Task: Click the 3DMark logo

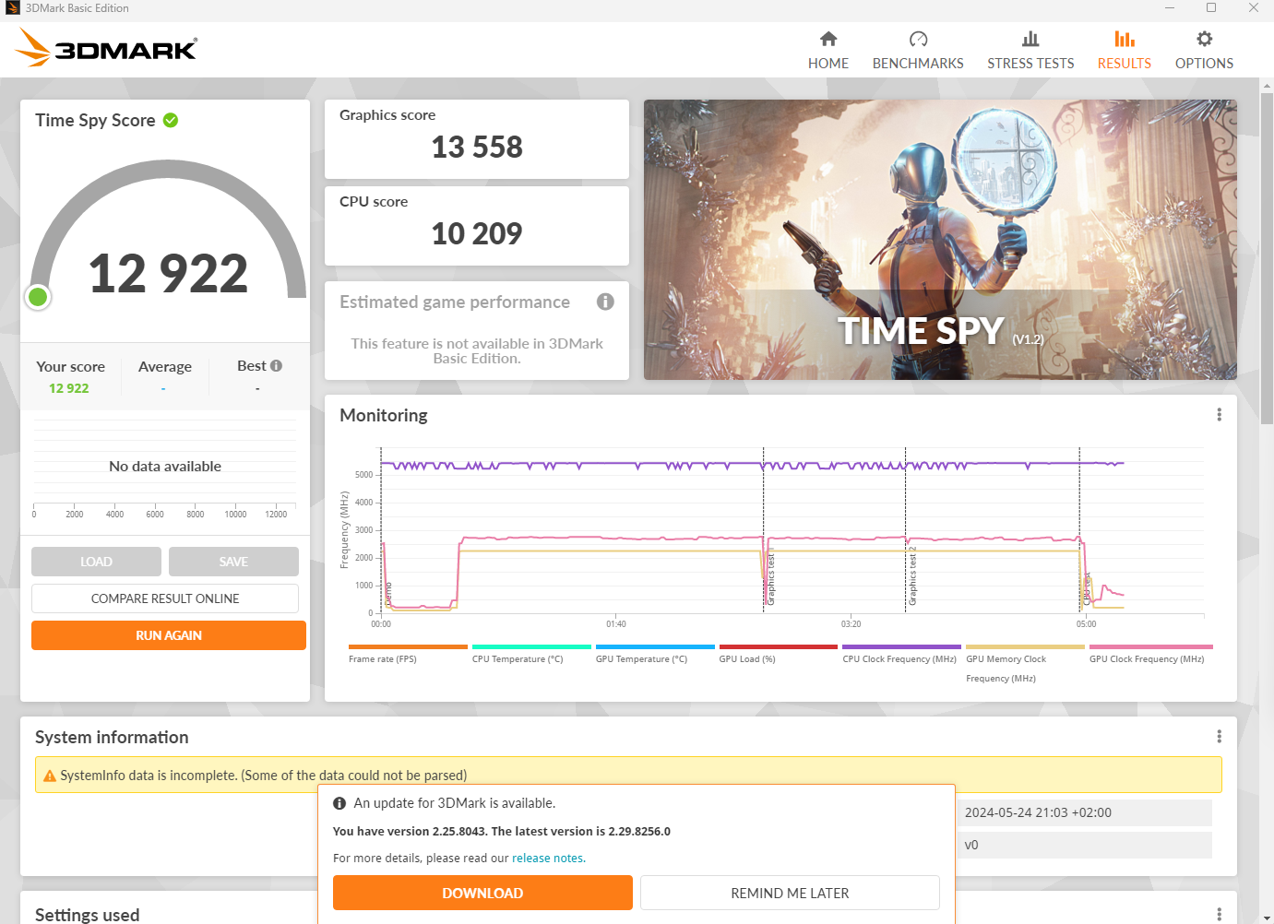Action: [x=106, y=48]
